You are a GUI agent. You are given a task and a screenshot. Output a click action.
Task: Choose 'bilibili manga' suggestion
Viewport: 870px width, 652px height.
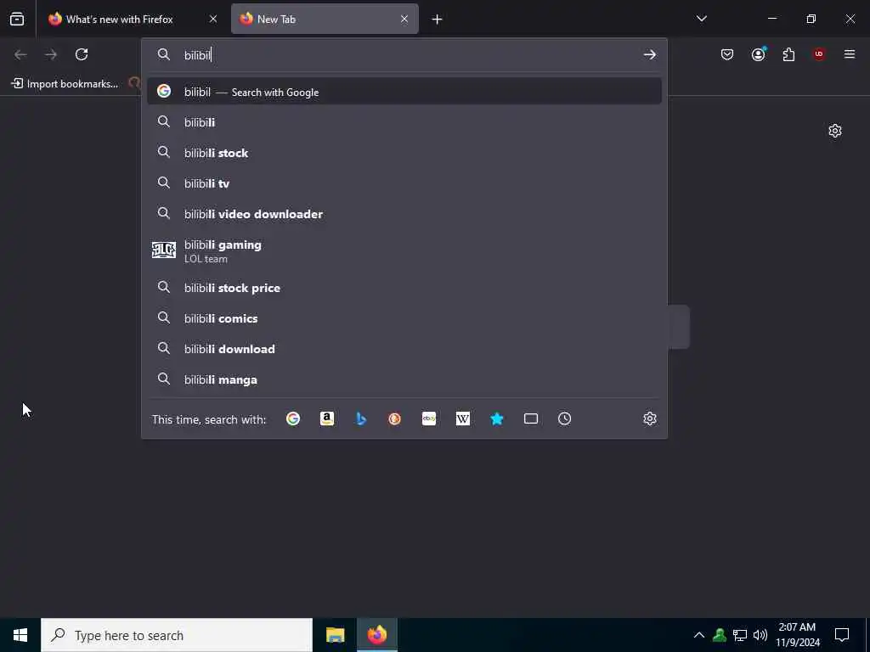tap(404, 379)
